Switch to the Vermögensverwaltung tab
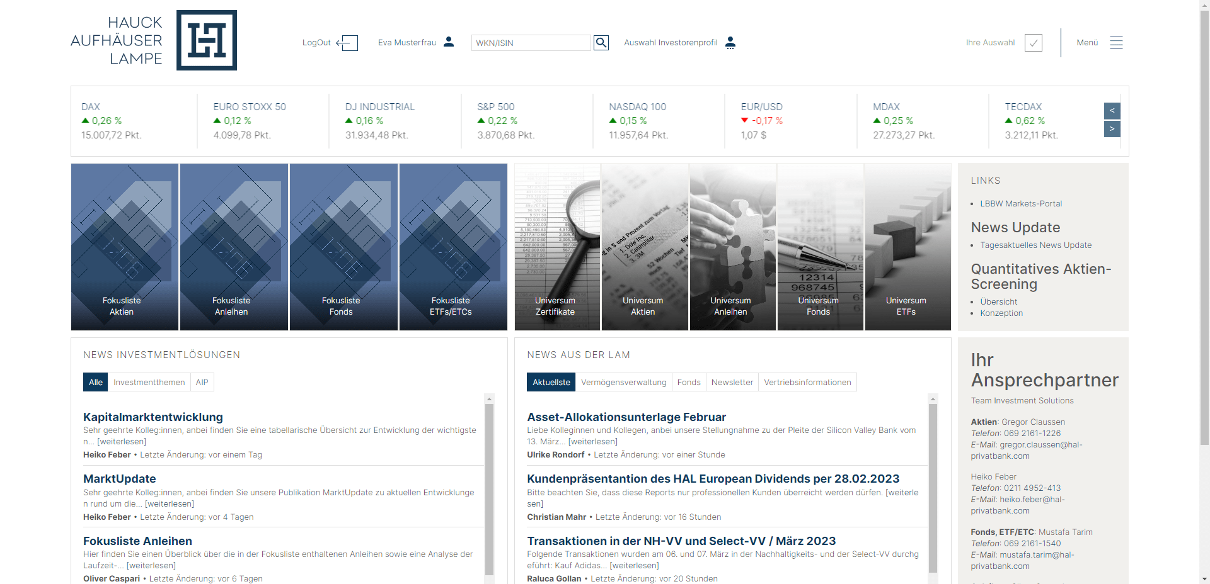This screenshot has width=1210, height=584. pyautogui.click(x=624, y=382)
